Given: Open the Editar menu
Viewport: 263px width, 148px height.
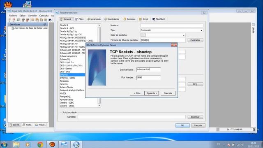Looking at the screenshot, I should tap(22, 16).
